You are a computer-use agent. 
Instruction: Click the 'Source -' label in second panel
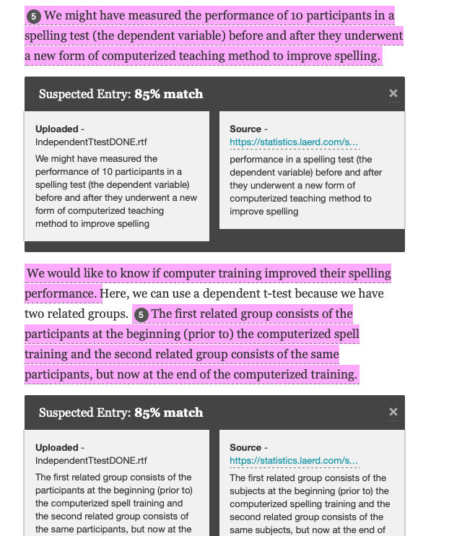coord(249,447)
